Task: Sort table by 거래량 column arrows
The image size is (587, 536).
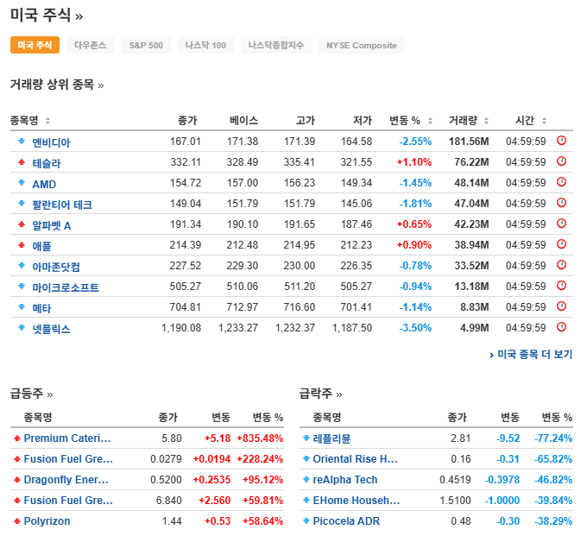Action: 486,121
